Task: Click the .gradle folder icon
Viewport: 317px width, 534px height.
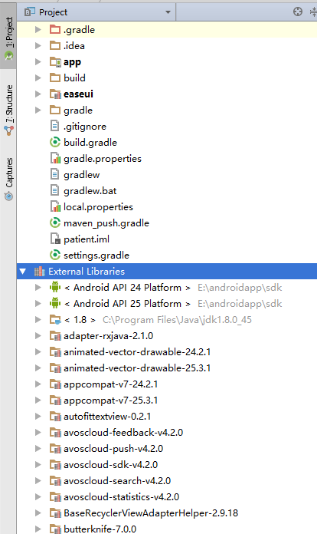Action: (x=55, y=29)
